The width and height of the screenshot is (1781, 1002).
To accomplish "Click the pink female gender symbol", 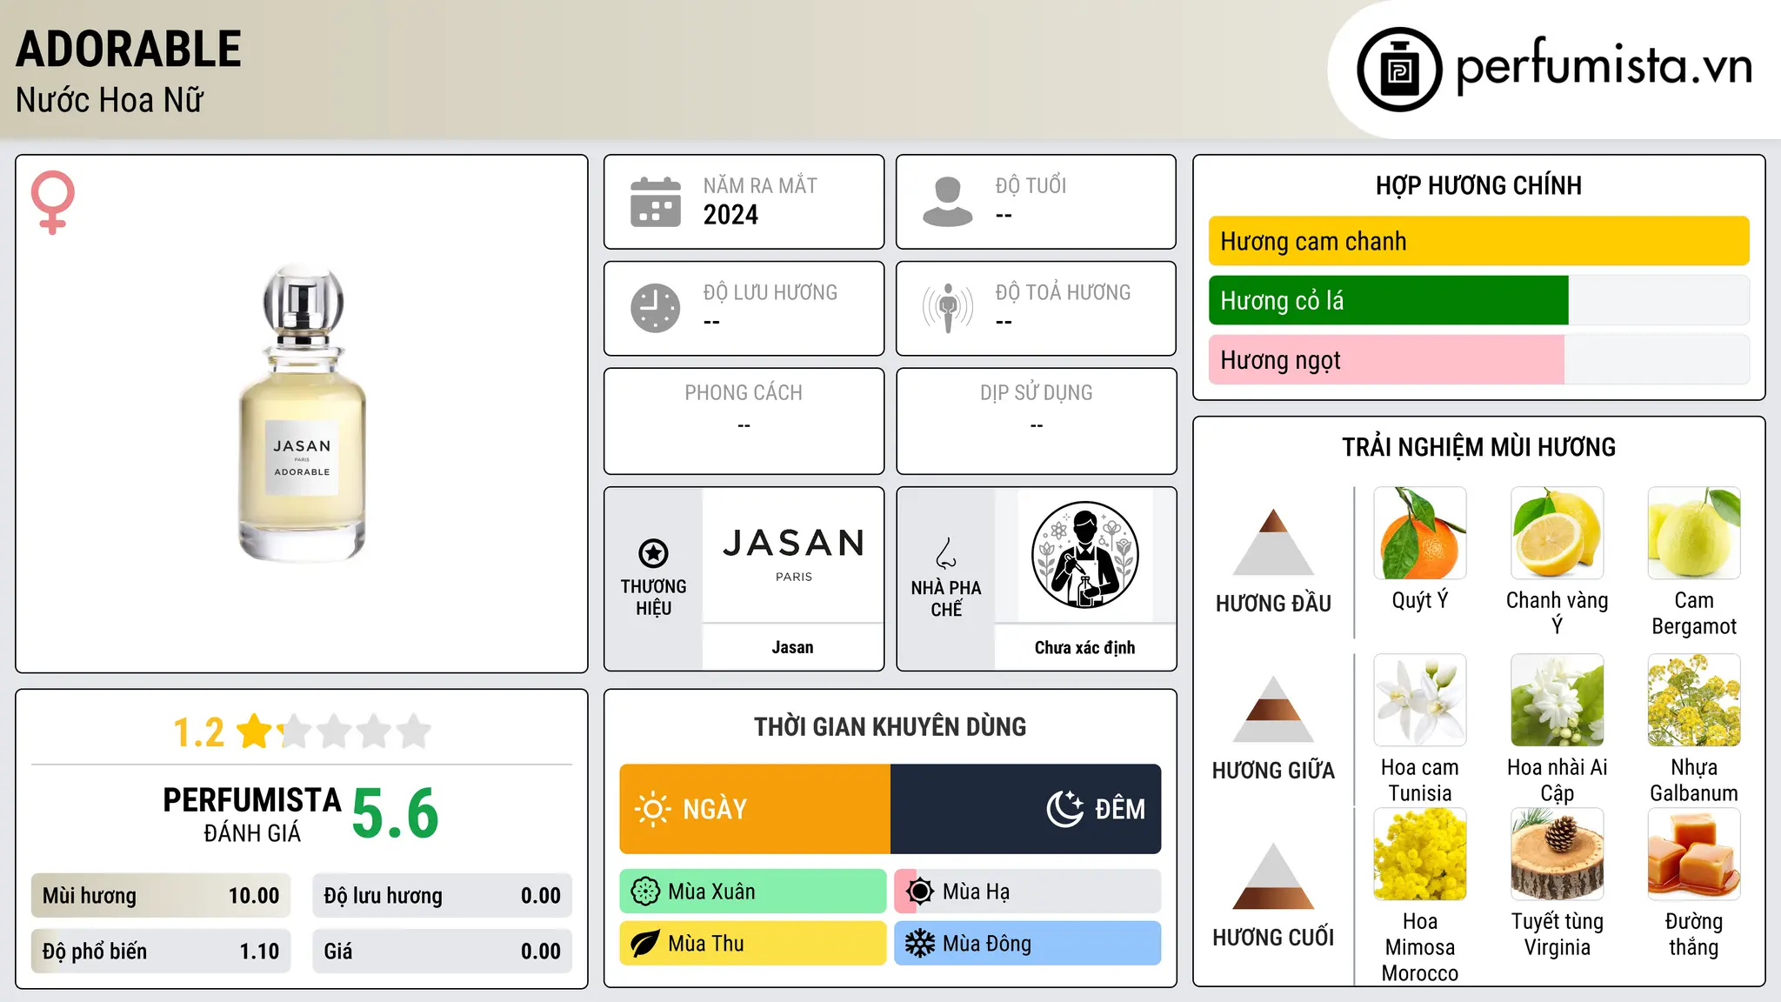I will (x=53, y=203).
